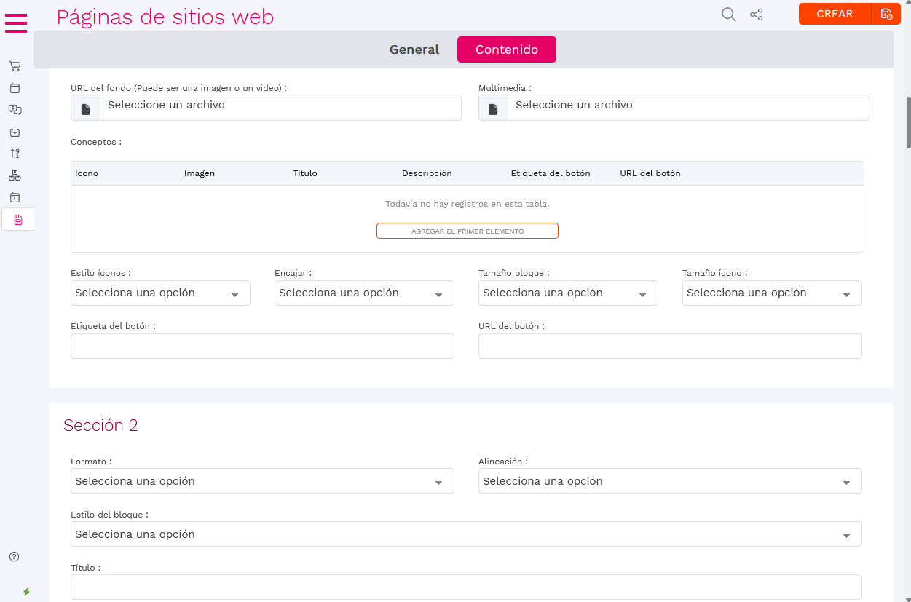
Task: Open the dollar chat bubbles sidebar icon
Action: 15,110
